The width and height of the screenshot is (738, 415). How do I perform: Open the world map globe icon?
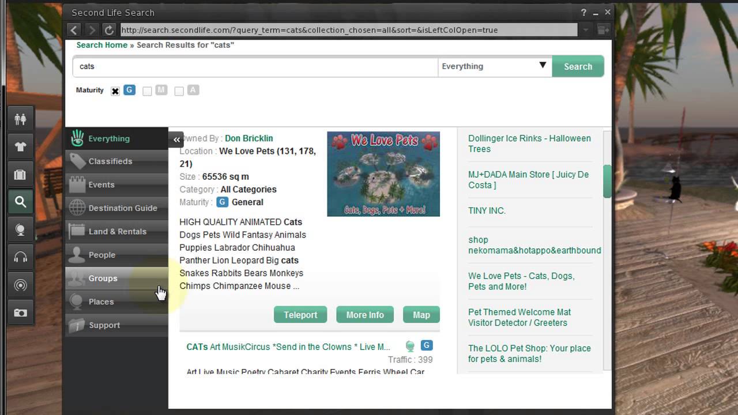[x=20, y=229]
